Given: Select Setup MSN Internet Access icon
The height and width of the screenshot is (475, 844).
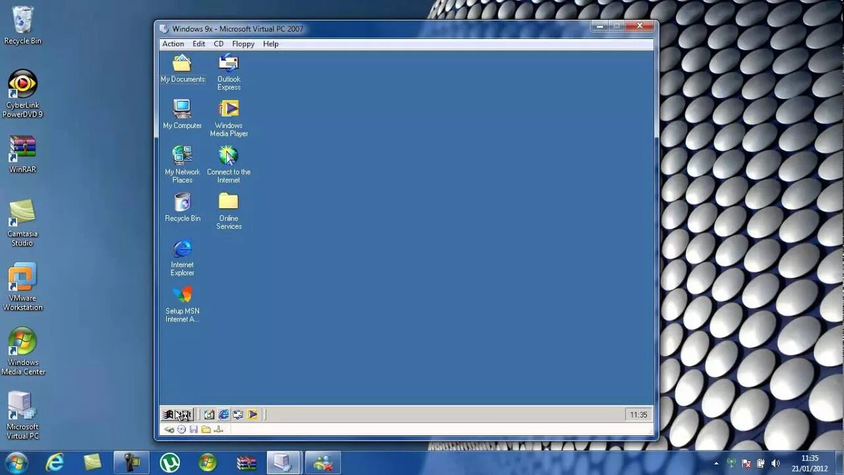Looking at the screenshot, I should (183, 304).
